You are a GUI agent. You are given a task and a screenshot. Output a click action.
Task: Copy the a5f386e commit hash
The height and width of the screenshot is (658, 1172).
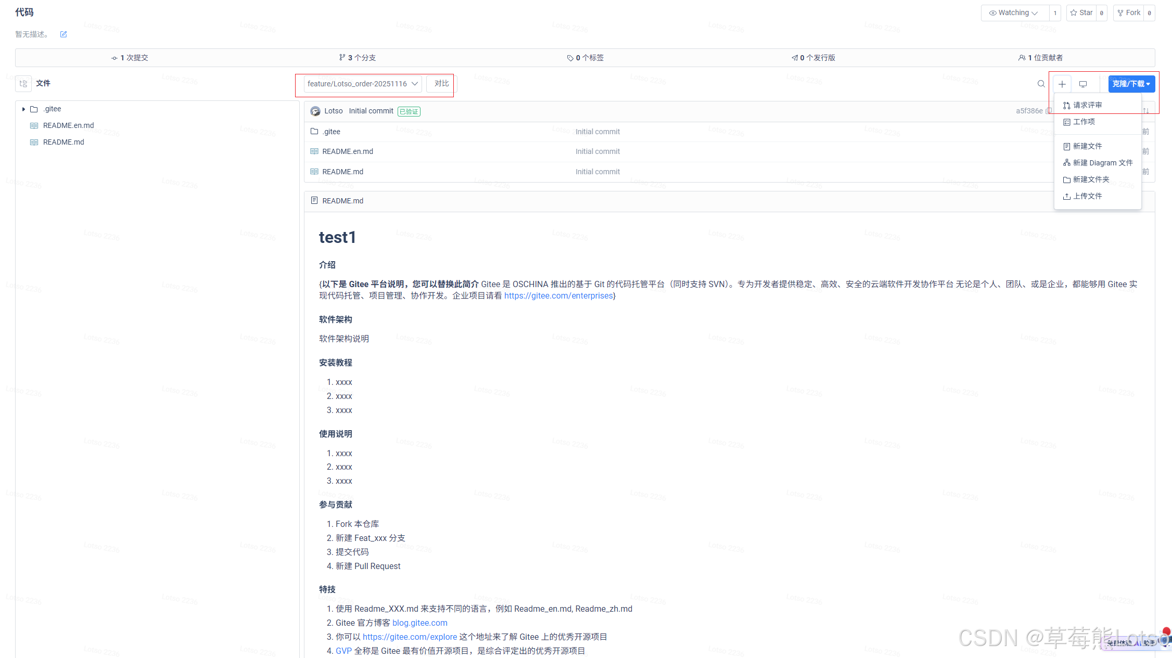[x=1048, y=111]
